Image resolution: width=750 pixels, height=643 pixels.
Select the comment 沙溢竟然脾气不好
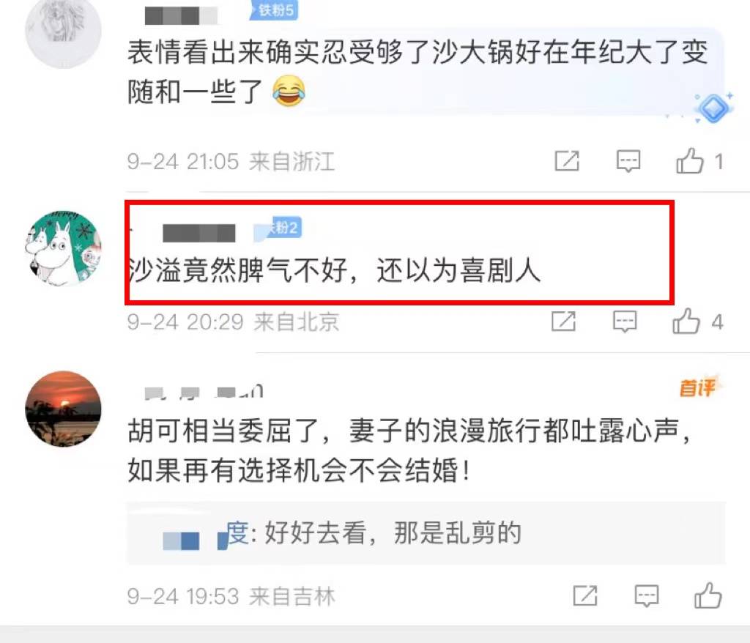point(334,270)
